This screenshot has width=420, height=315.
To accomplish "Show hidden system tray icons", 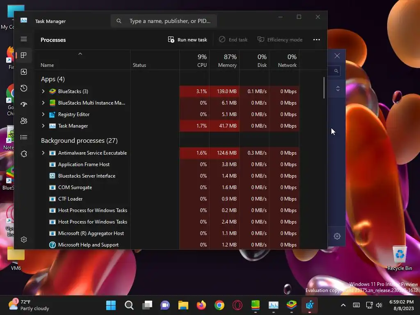I will (x=343, y=305).
